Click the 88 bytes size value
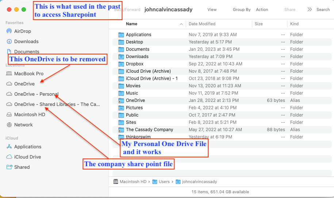Viewport: 334px width, 198px height. point(276,130)
